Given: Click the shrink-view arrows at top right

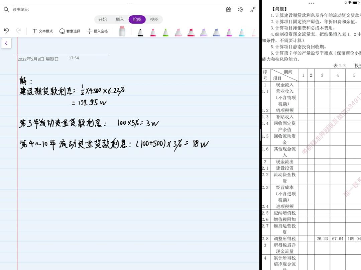Looking at the screenshot, I should (253, 9).
